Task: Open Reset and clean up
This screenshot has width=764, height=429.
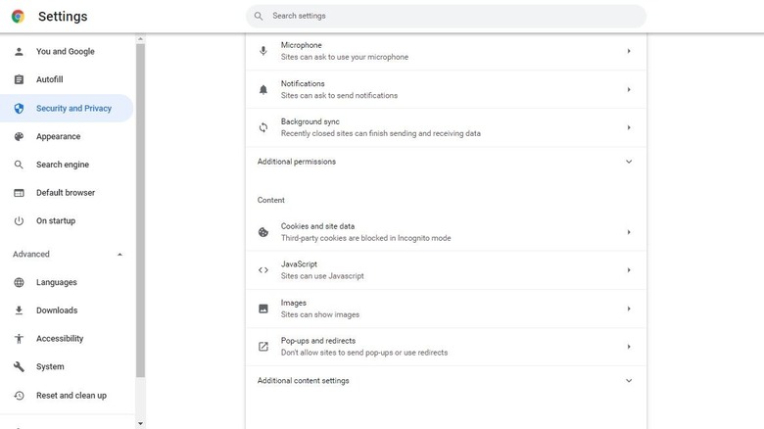Action: coord(71,396)
